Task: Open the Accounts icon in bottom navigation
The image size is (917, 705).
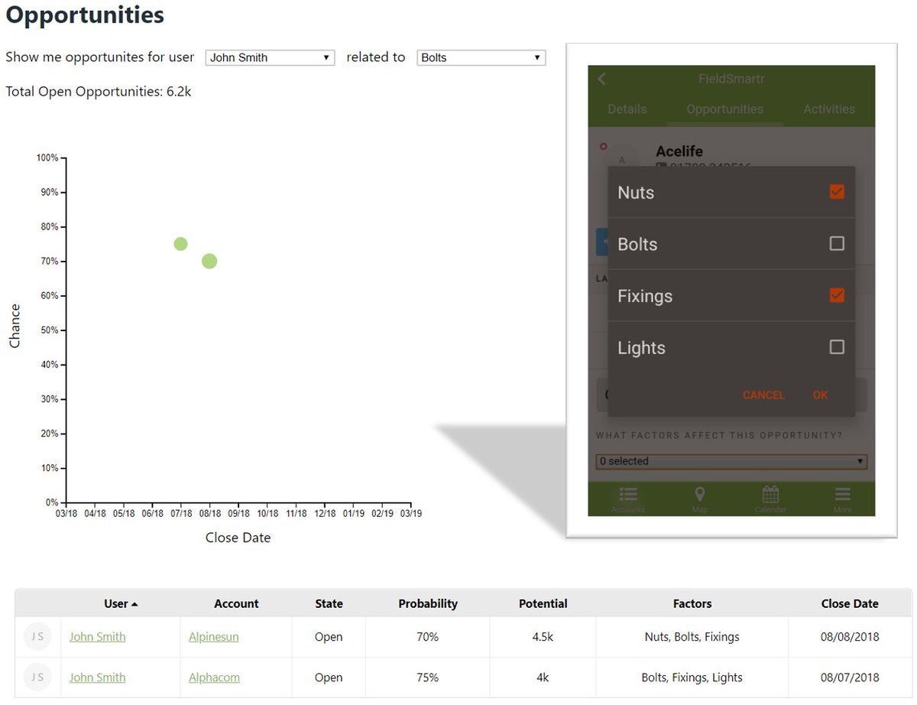Action: pyautogui.click(x=627, y=496)
